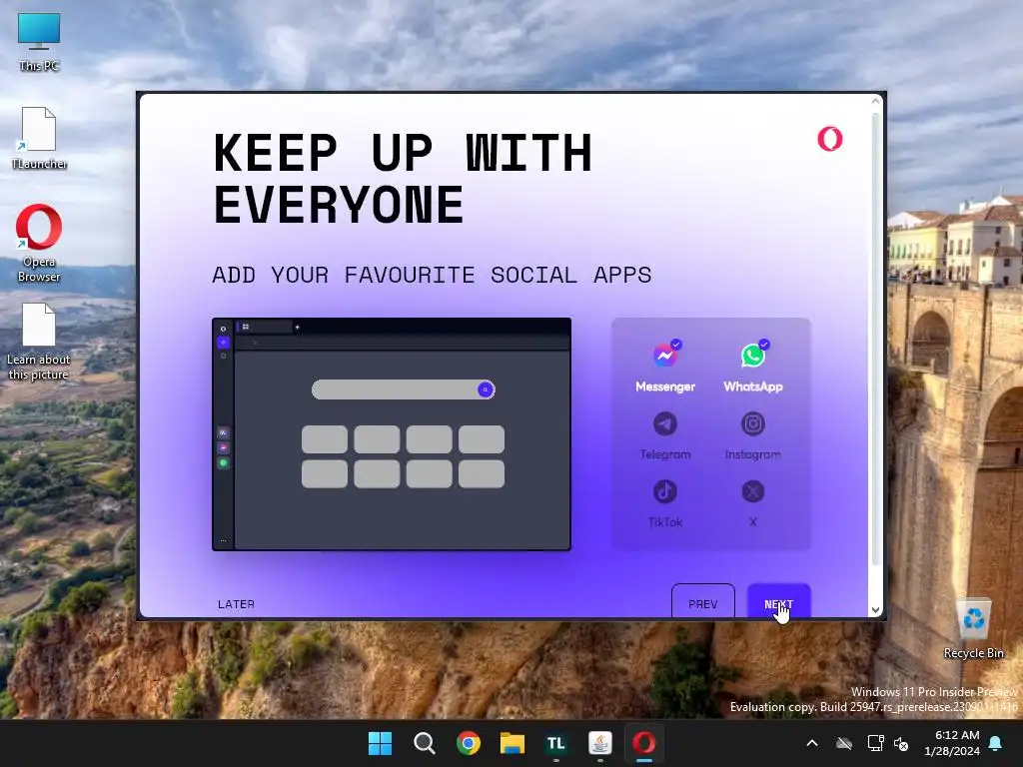Image resolution: width=1023 pixels, height=767 pixels.
Task: Select the Learn about this picture icon
Action: tap(39, 342)
